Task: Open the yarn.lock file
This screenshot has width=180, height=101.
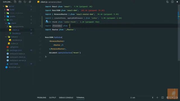Action: [x=14, y=64]
